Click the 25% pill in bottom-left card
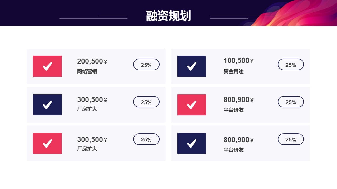 point(146,139)
